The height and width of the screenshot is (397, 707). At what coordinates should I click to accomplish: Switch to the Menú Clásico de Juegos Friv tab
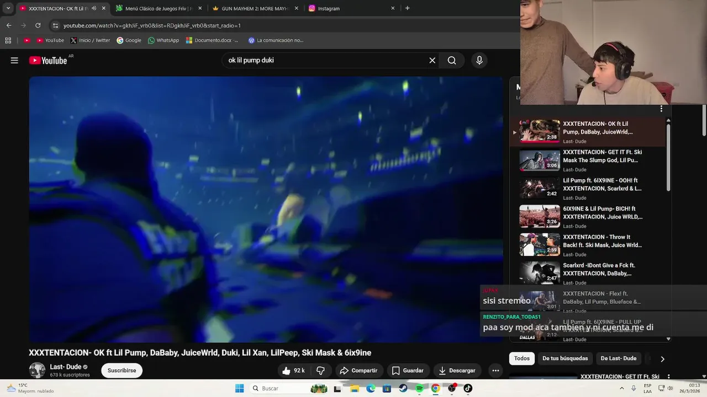click(159, 8)
